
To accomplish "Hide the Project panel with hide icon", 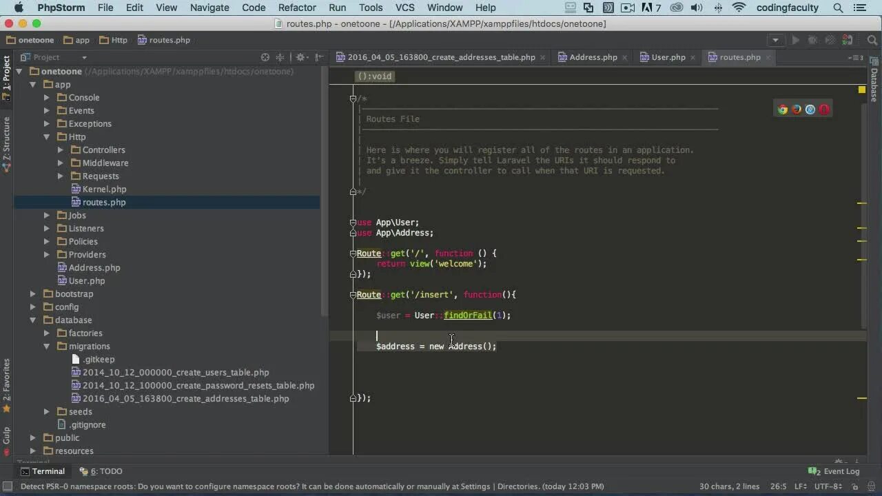I will 319,57.
